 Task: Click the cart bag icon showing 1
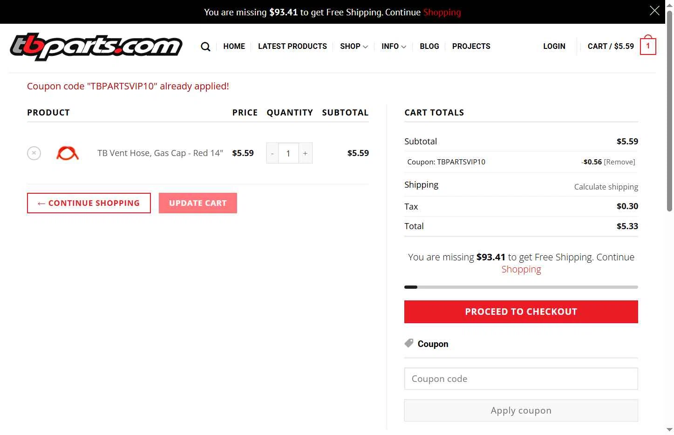[x=648, y=45]
